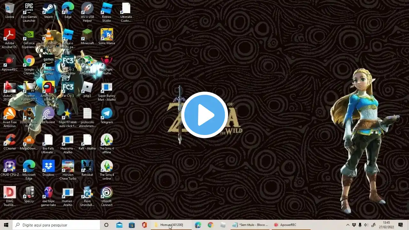
Task: Select the LEGO Jurassic World shortcut
Action: (29, 118)
